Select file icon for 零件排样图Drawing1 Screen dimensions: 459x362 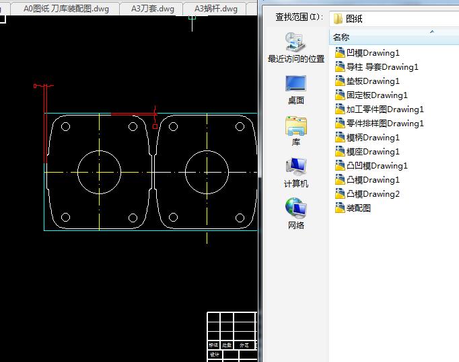coord(340,123)
